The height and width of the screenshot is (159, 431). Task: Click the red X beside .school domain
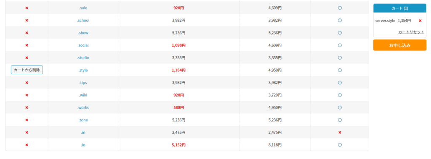[x=27, y=20]
